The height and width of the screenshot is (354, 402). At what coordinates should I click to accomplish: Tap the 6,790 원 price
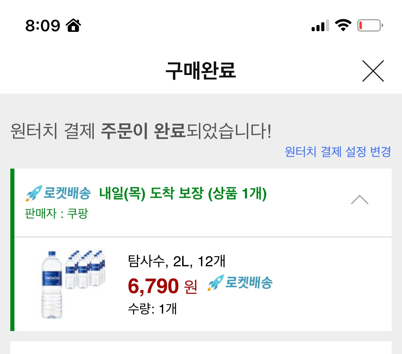click(162, 286)
